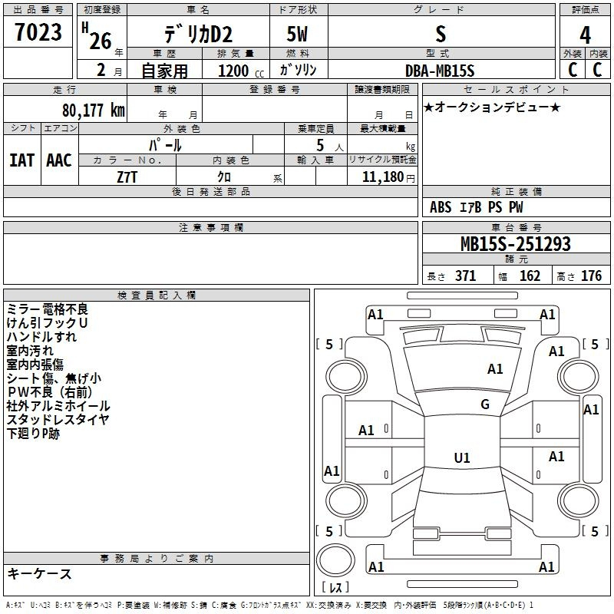Select chassis number MB15S-251293
The height and width of the screenshot is (614, 614).
coord(515,244)
